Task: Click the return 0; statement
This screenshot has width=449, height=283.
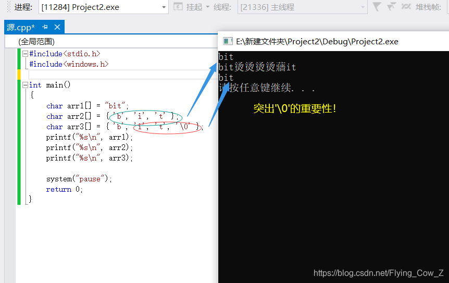Action: [x=65, y=189]
